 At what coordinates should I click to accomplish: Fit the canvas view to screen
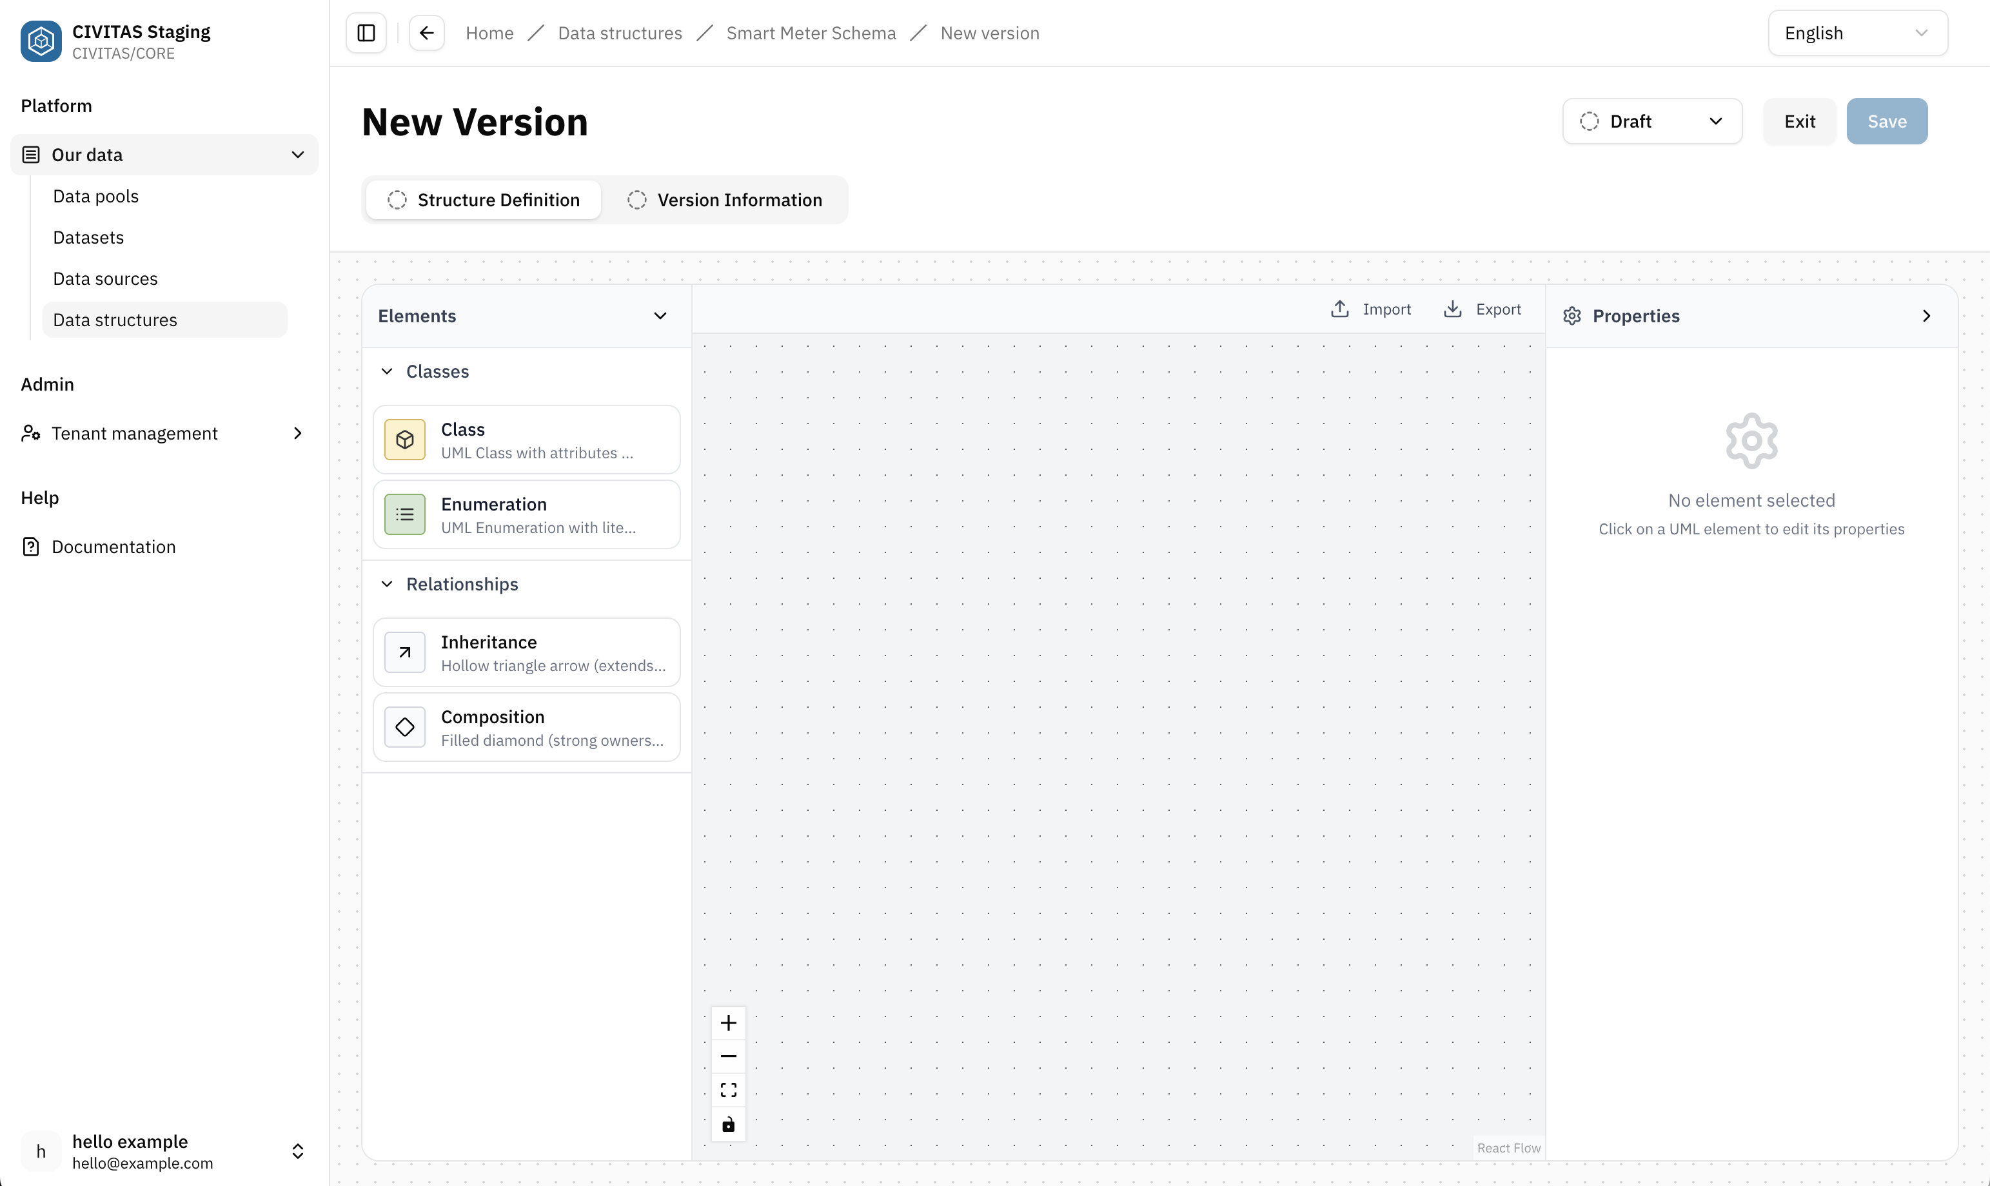(x=729, y=1090)
